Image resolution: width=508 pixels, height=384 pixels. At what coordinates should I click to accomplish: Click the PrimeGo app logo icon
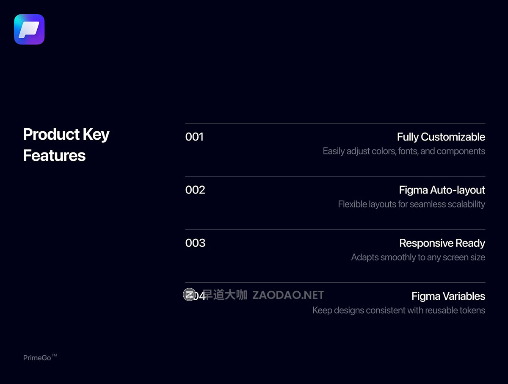29,29
